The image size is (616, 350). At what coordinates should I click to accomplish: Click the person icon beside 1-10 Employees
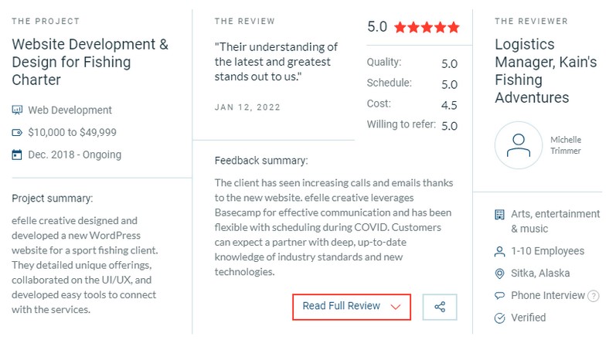click(x=499, y=251)
